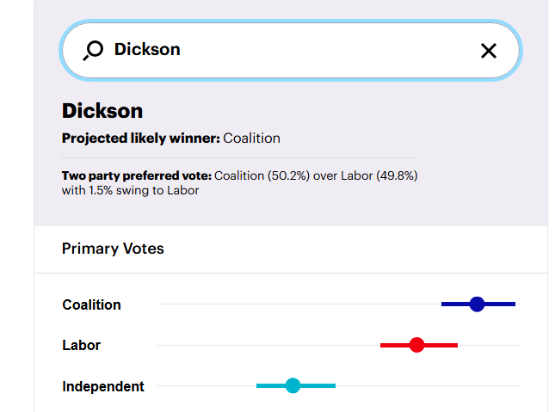Click left end of Coalition's blue range bar
This screenshot has height=412, width=555.
click(x=444, y=304)
